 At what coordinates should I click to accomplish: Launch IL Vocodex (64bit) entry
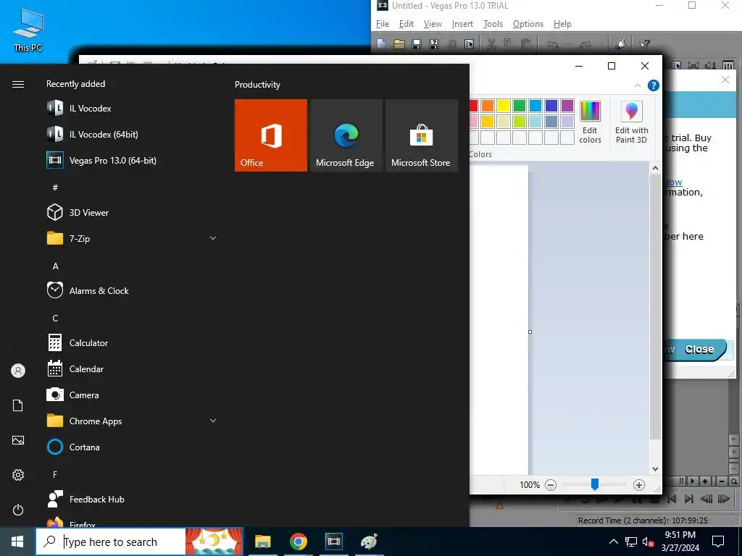132,134
